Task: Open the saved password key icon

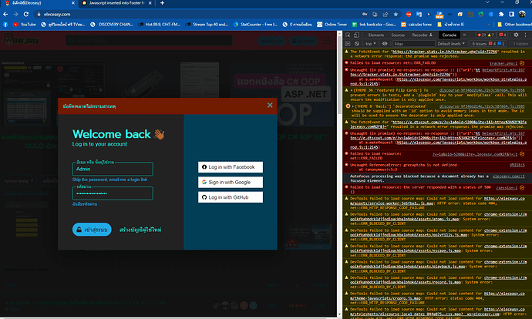Action: pyautogui.click(x=365, y=14)
